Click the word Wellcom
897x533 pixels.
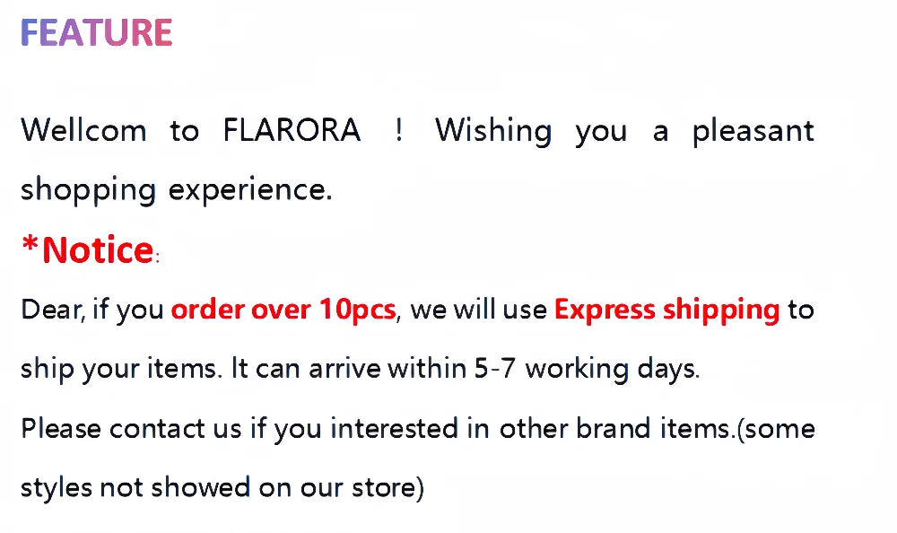click(x=83, y=131)
